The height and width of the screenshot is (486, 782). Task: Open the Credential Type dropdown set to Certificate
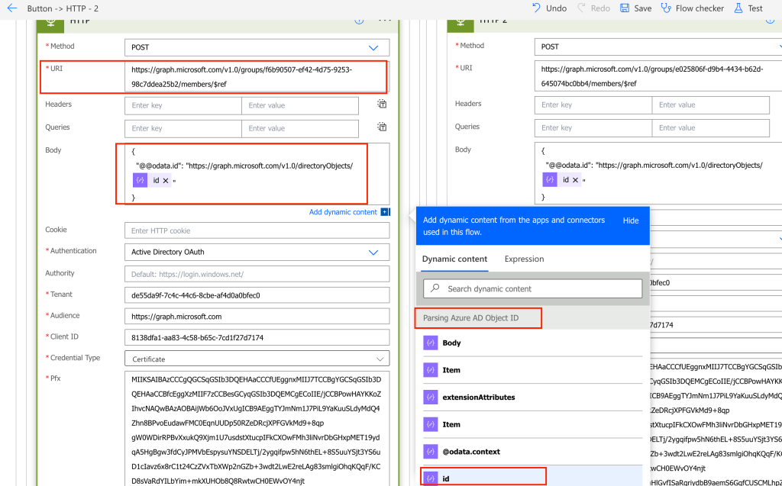pyautogui.click(x=380, y=359)
